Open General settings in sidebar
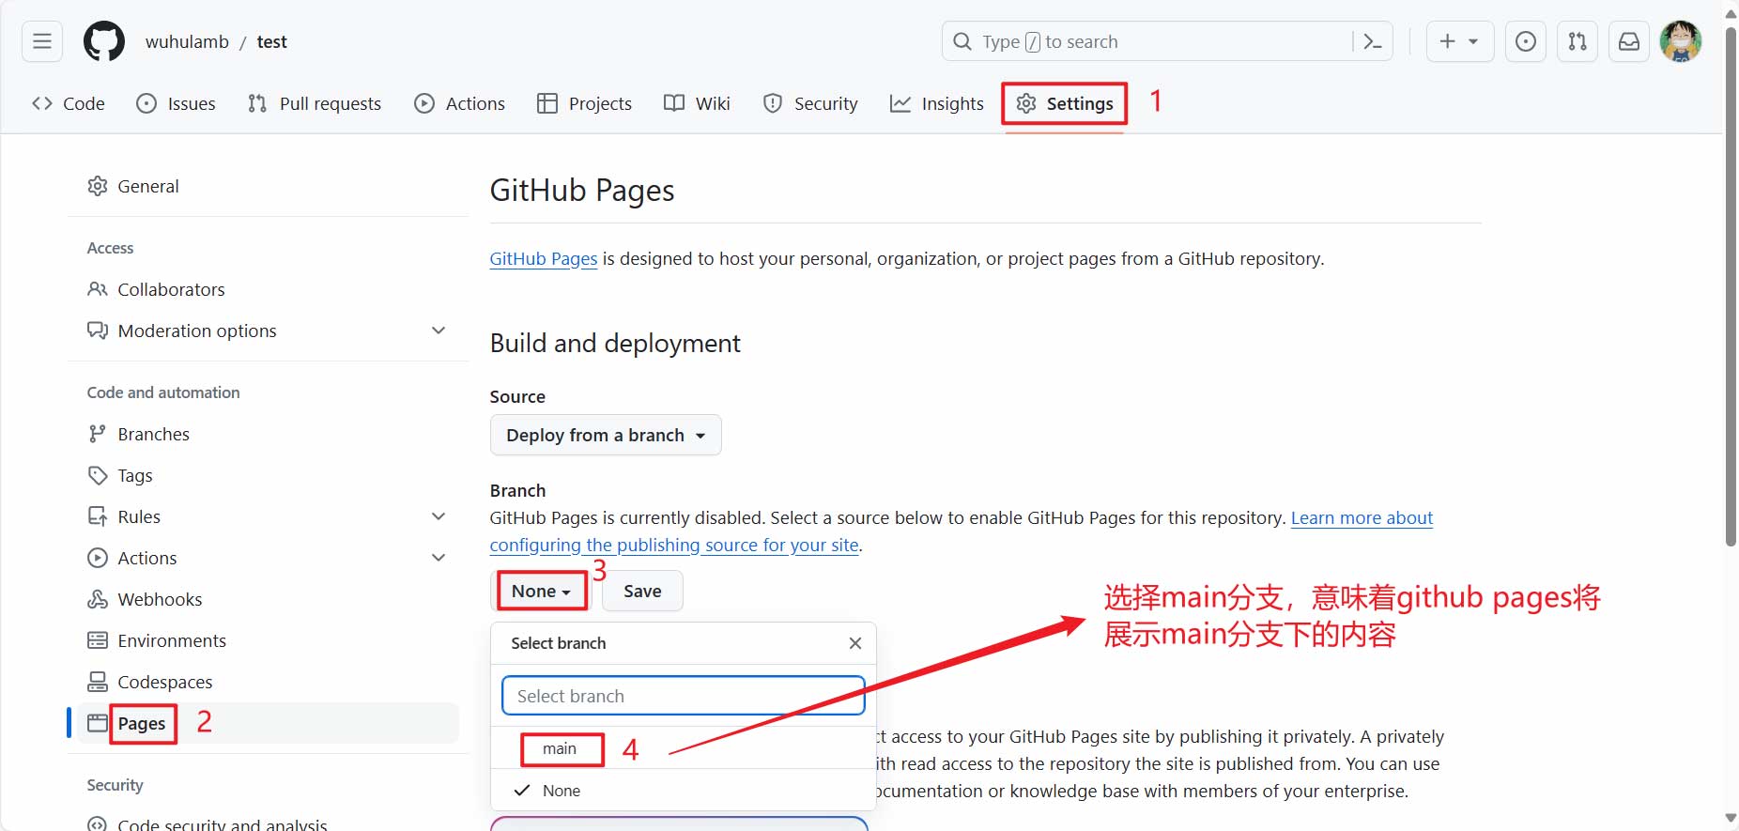 [269, 186]
